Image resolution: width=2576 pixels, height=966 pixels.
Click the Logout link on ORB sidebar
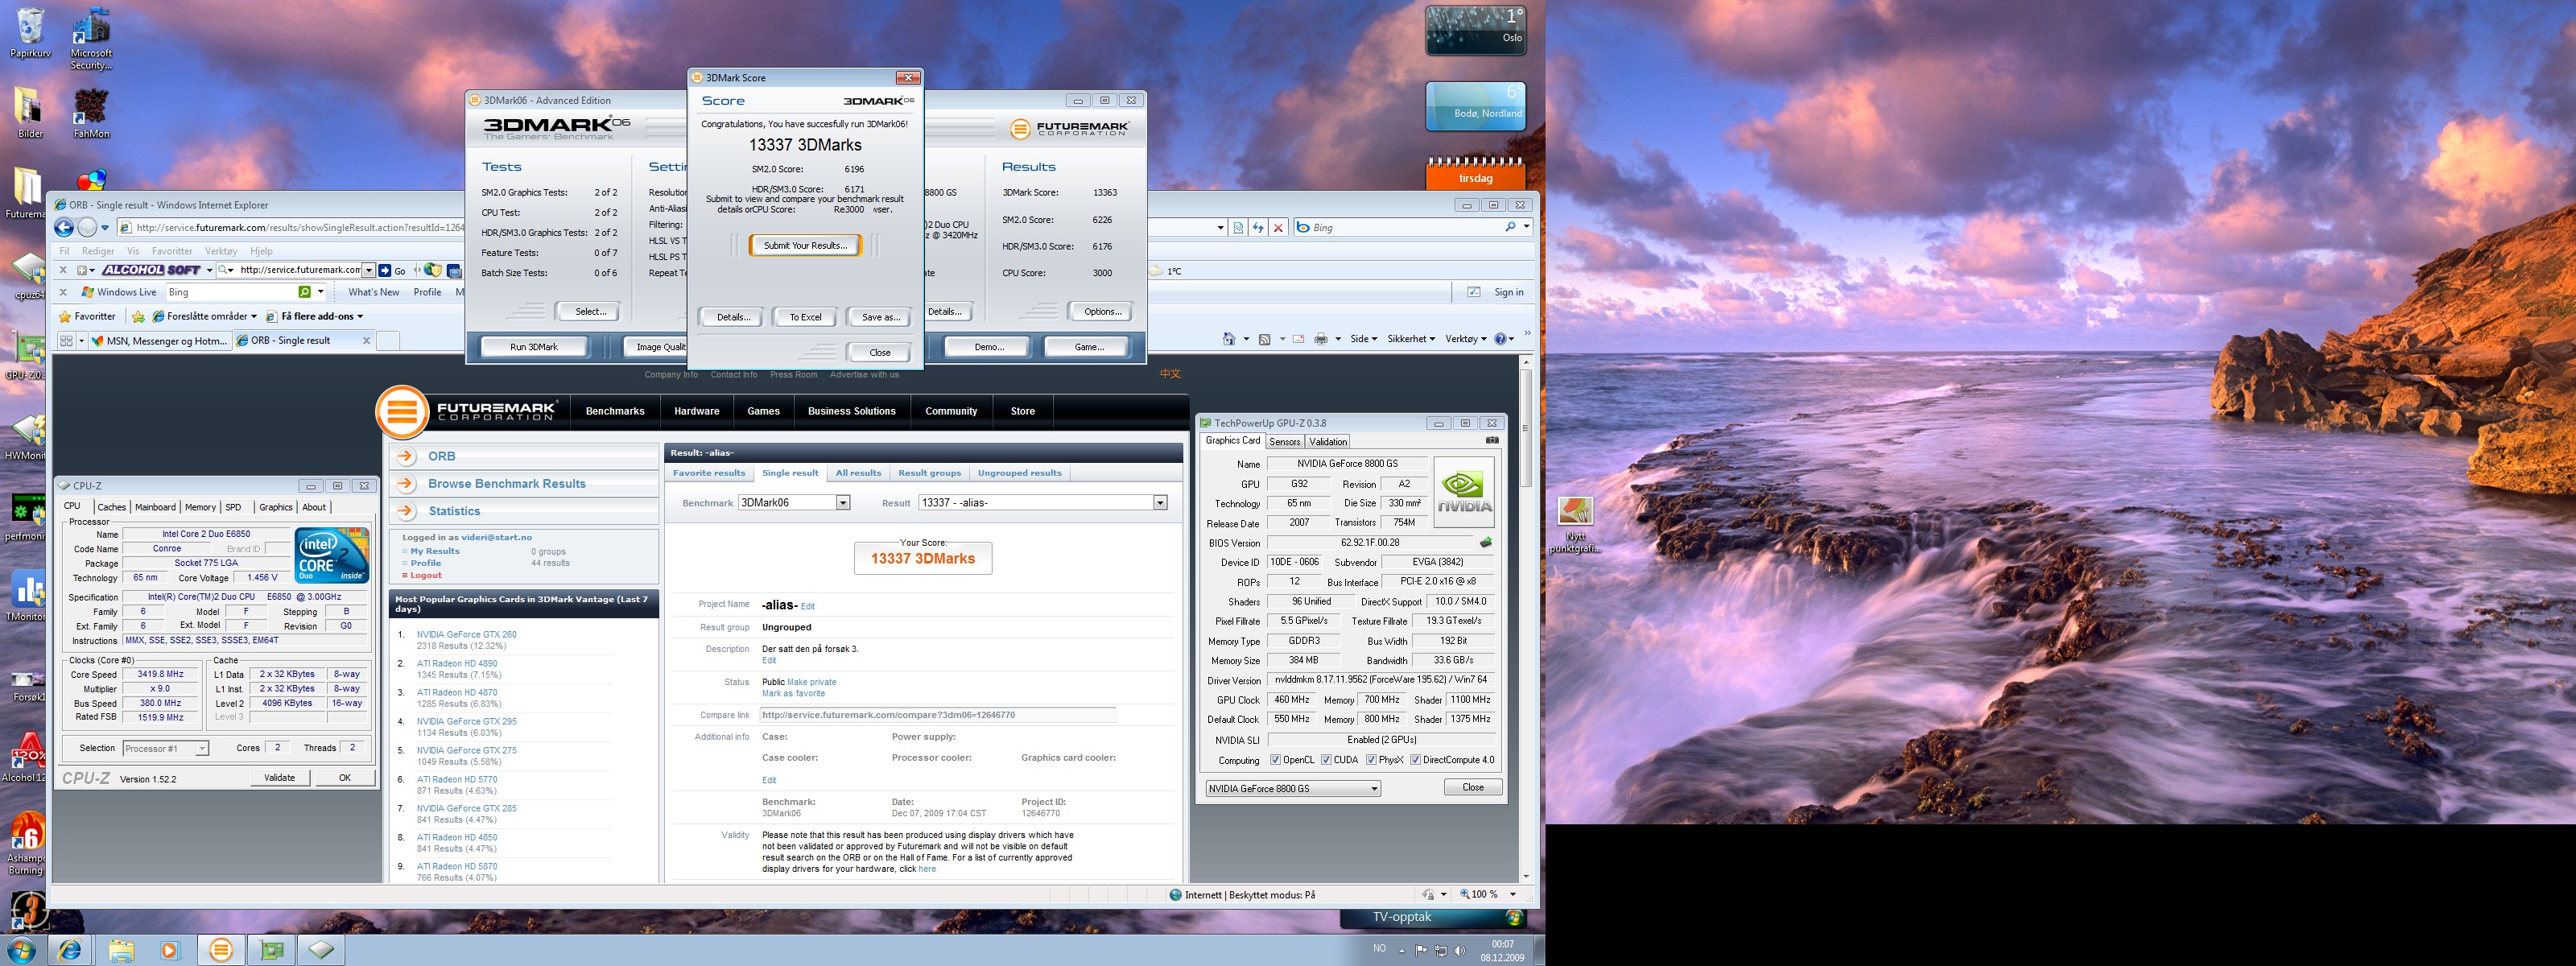(425, 575)
